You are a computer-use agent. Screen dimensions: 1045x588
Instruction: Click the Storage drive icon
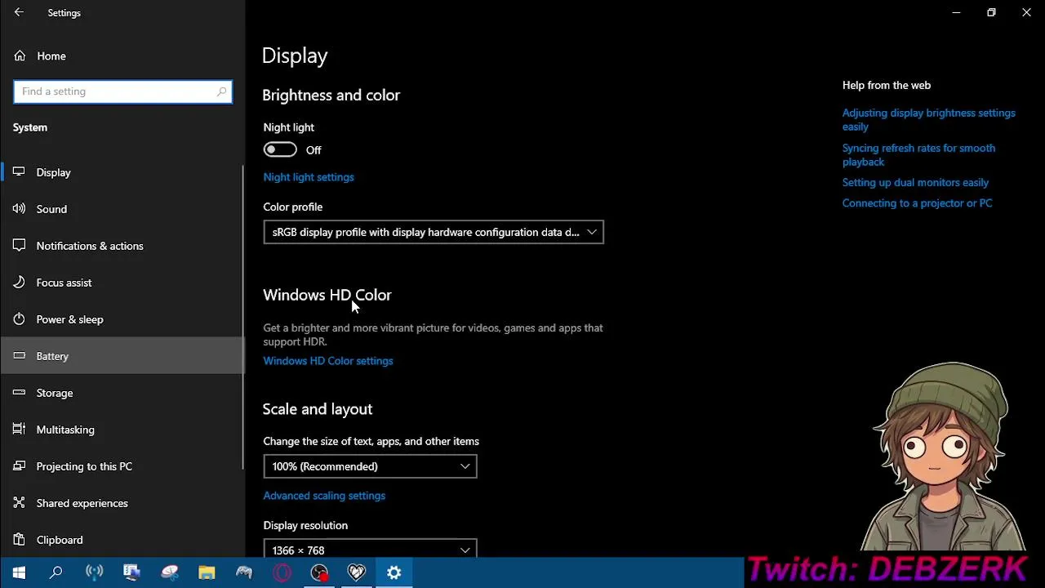click(20, 393)
